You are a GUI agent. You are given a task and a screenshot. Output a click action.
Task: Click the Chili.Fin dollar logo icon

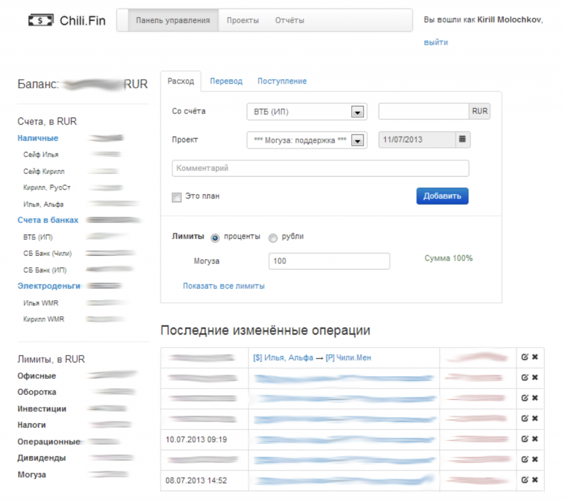tap(40, 20)
